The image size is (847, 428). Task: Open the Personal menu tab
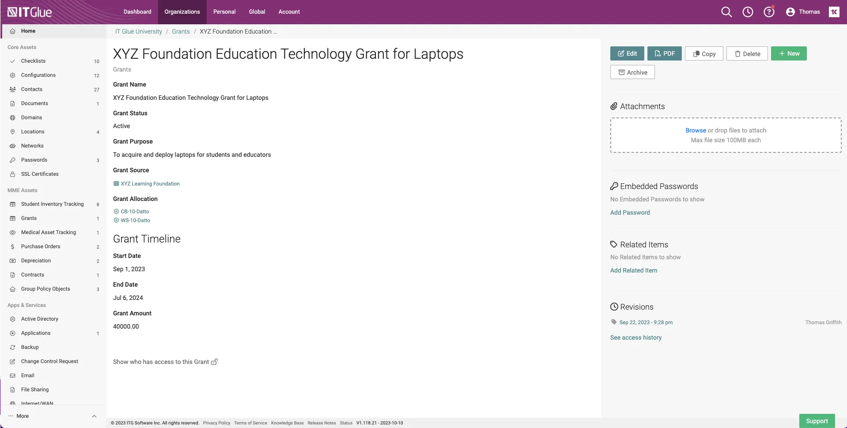(x=224, y=12)
